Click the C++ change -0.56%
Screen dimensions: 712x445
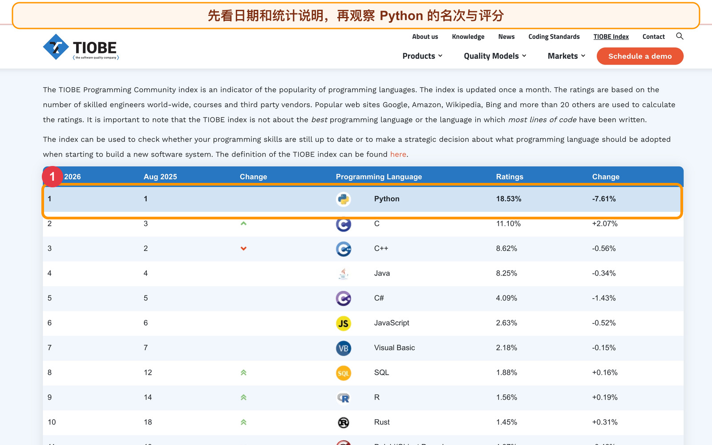[x=604, y=248]
